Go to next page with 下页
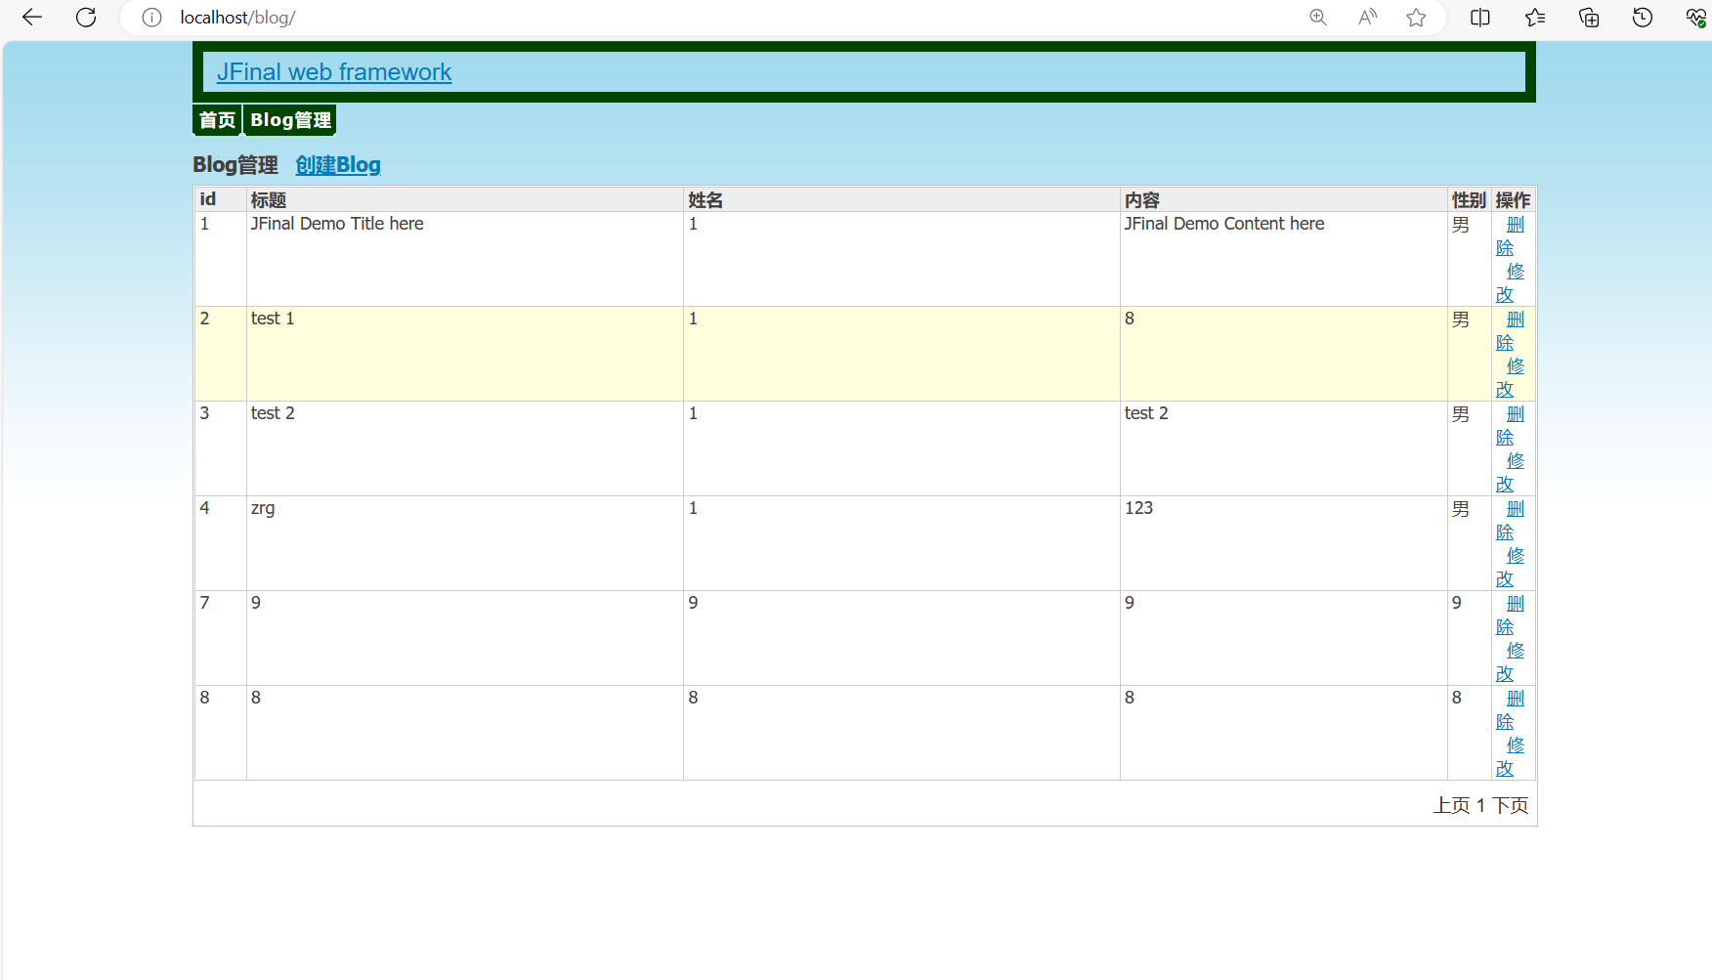 (x=1510, y=805)
